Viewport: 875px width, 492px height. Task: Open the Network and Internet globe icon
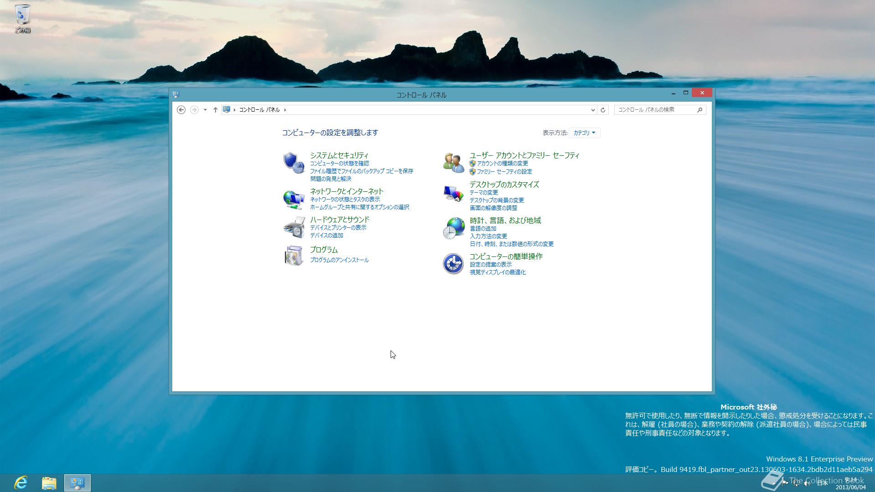pyautogui.click(x=293, y=199)
